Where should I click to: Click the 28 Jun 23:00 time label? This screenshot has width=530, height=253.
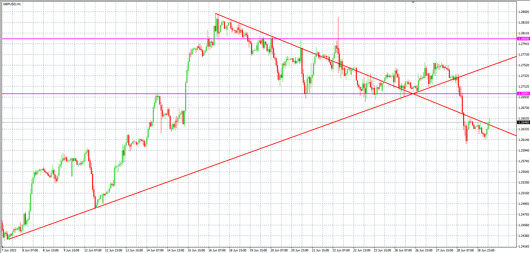(486, 250)
